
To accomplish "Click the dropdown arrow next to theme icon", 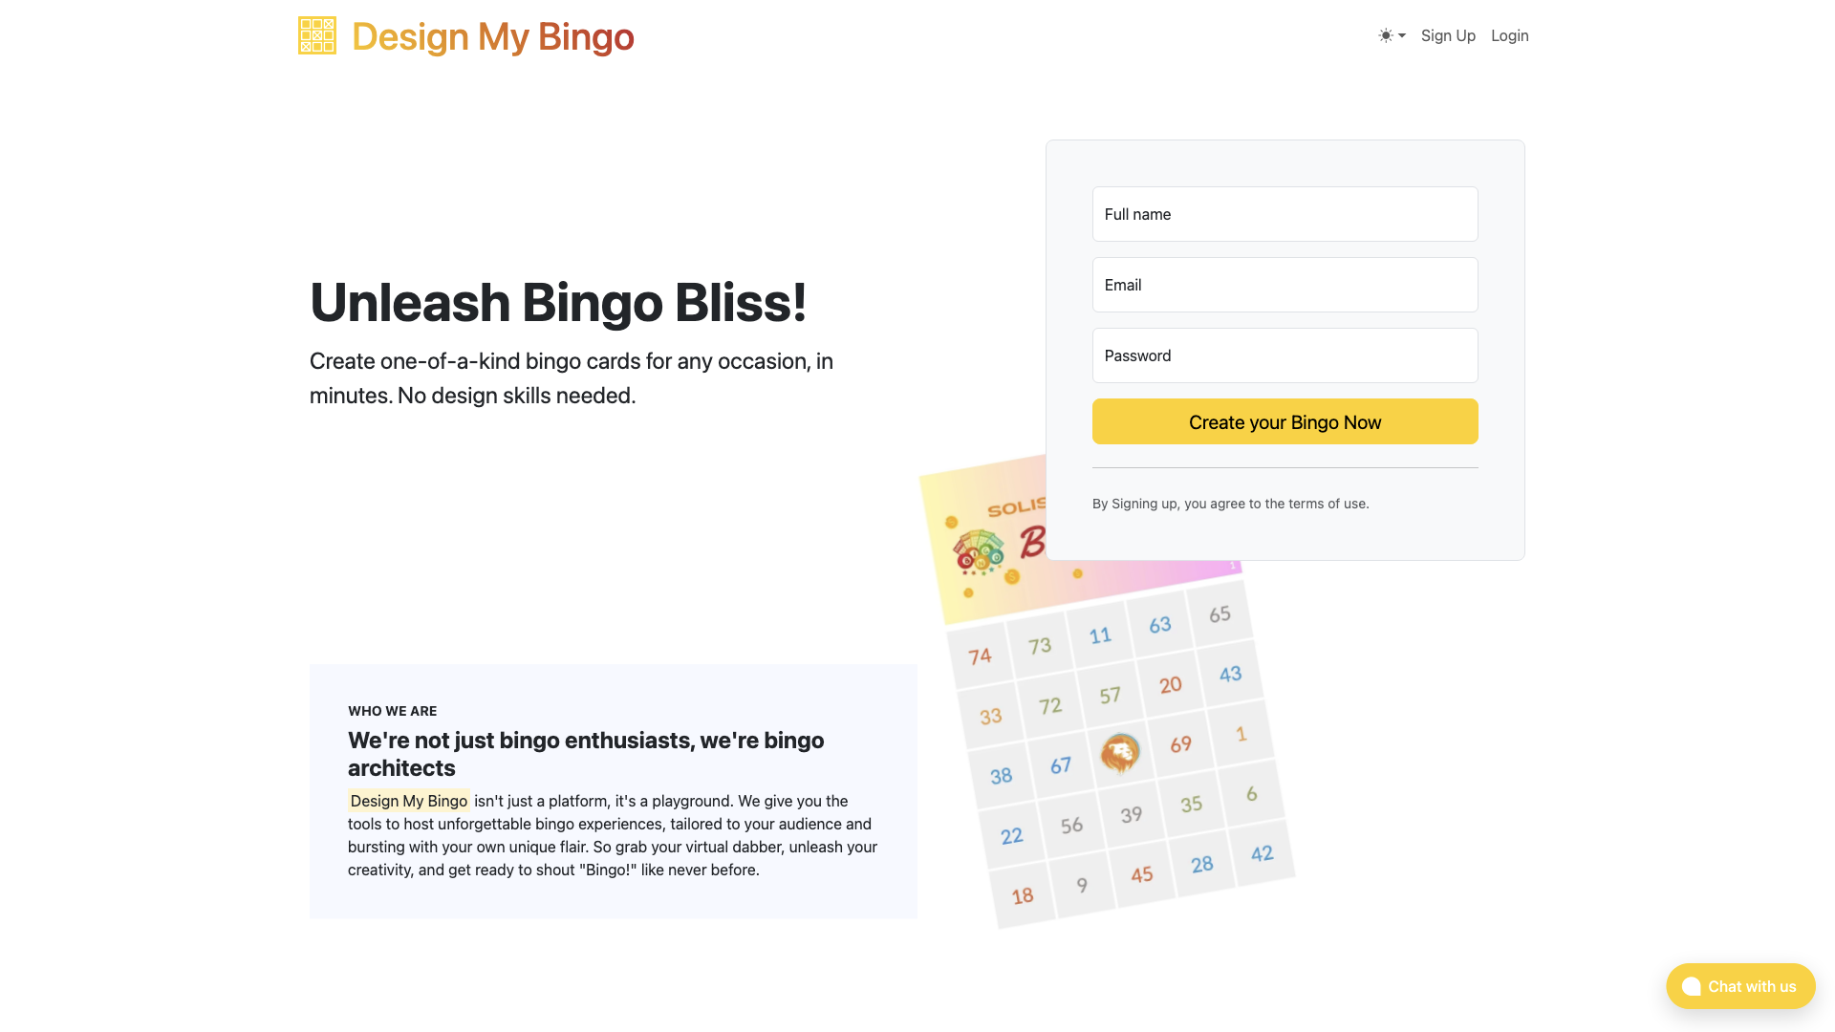I will (x=1401, y=35).
